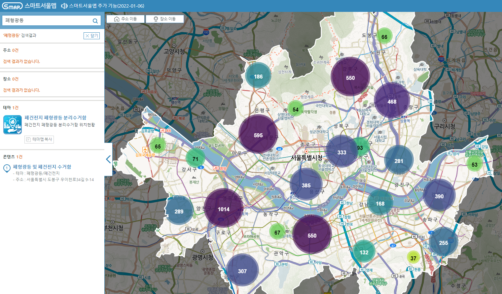Click the 333 cluster marker

click(x=342, y=151)
